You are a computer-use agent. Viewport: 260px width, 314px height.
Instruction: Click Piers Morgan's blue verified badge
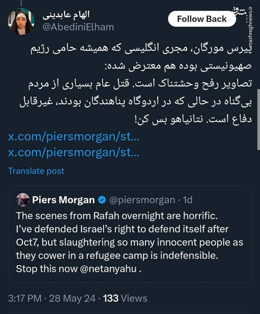(x=101, y=199)
